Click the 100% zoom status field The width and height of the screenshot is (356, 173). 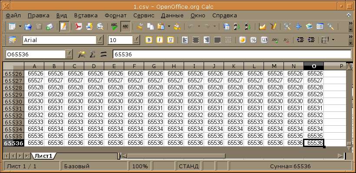coord(140,166)
